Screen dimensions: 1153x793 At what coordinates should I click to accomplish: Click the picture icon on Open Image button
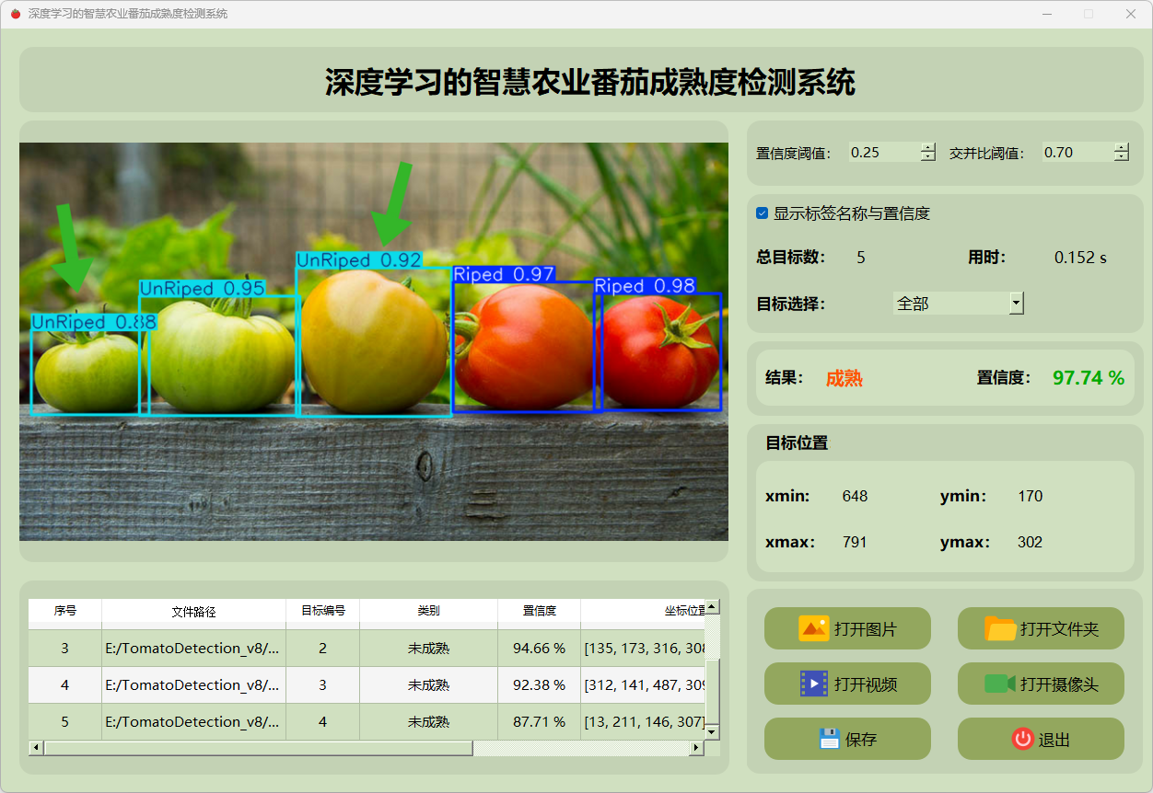pyautogui.click(x=813, y=629)
